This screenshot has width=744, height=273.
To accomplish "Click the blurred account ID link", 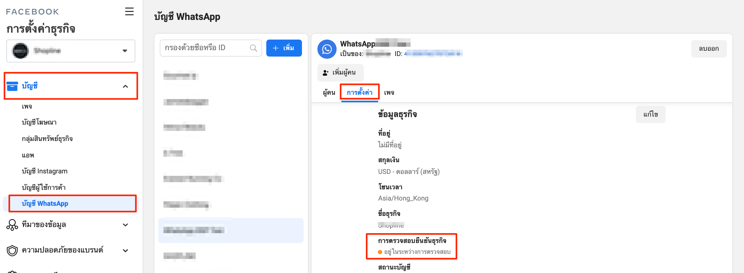I will point(433,54).
